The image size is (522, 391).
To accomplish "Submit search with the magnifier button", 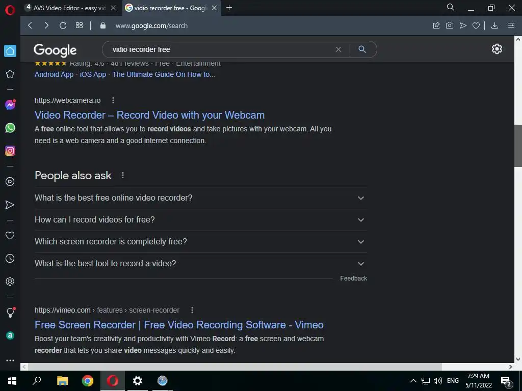I will point(362,49).
